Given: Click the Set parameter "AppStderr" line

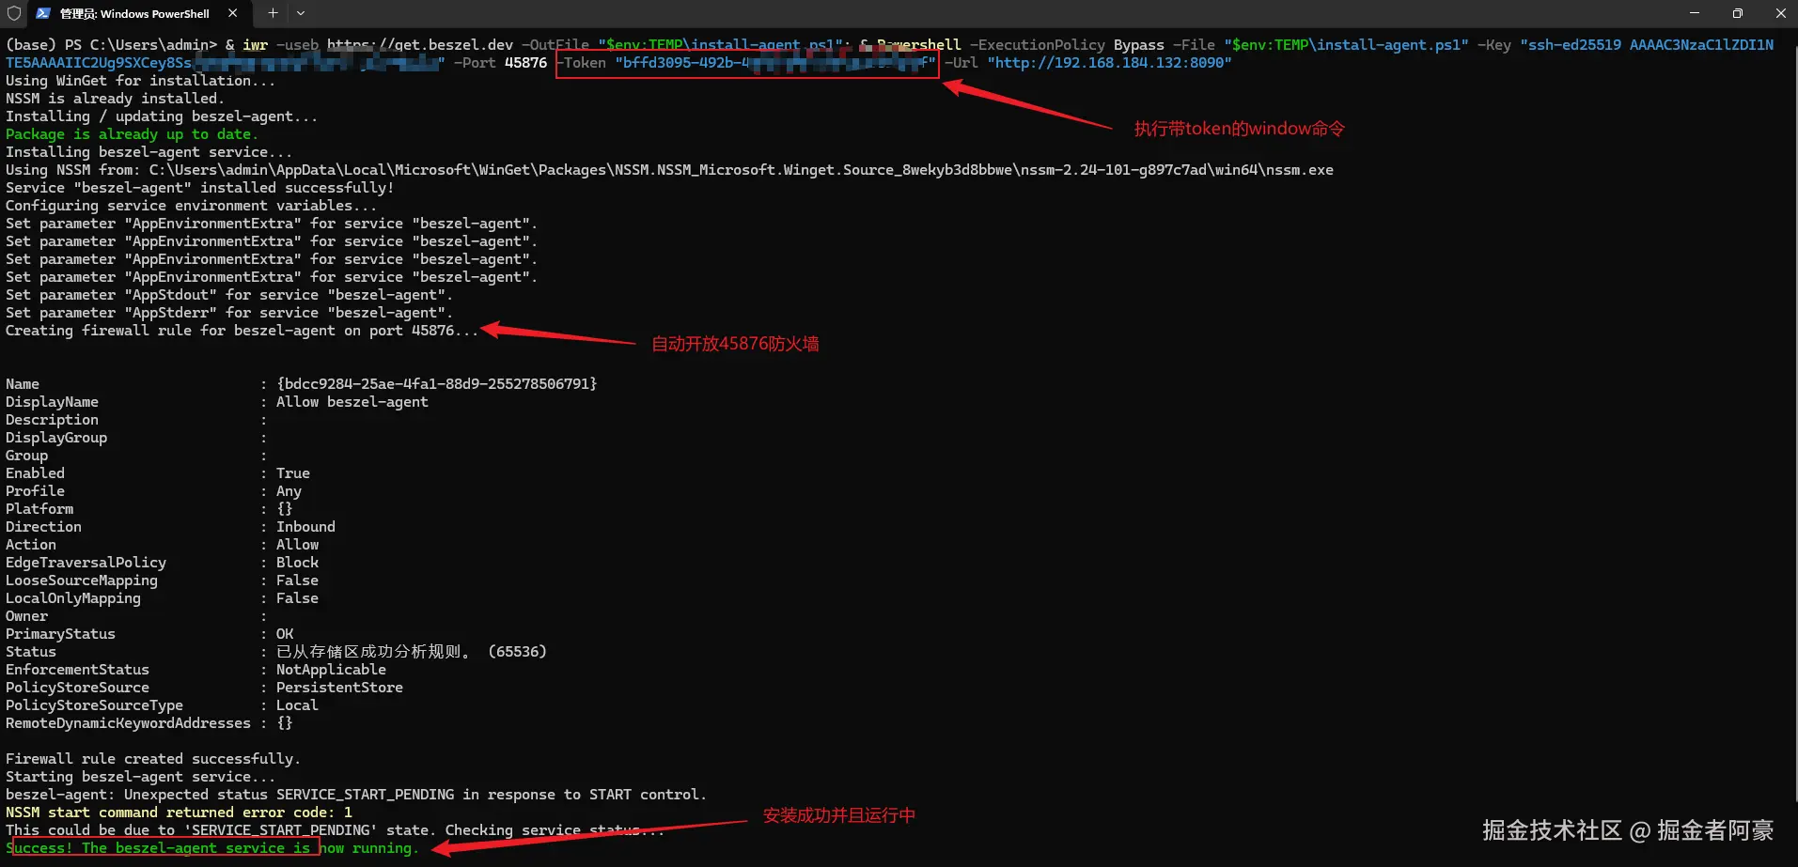Looking at the screenshot, I should tap(228, 313).
